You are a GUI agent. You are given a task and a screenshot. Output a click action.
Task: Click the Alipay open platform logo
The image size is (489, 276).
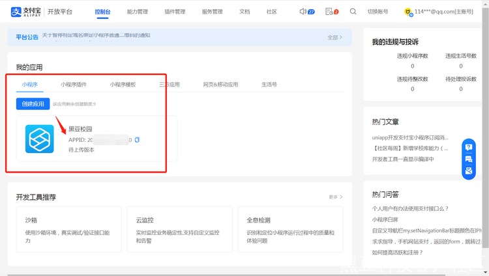coord(42,12)
